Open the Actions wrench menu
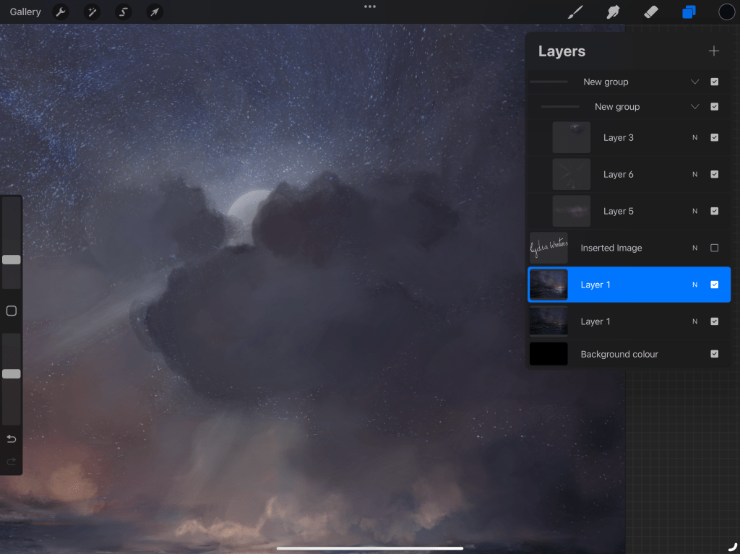This screenshot has height=554, width=740. 61,12
